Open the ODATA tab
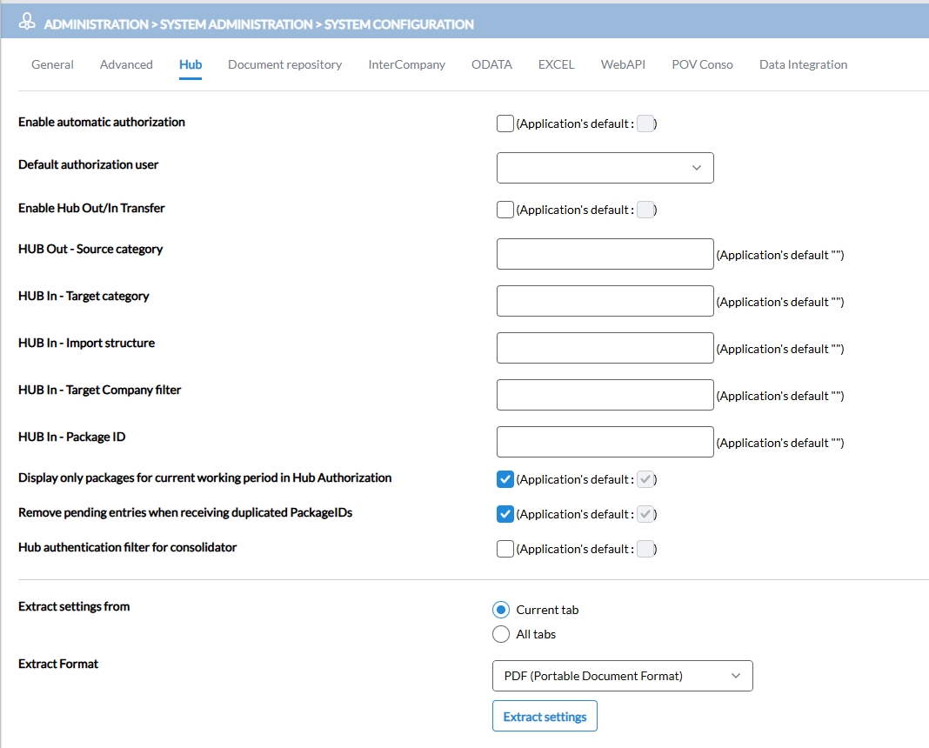 491,64
